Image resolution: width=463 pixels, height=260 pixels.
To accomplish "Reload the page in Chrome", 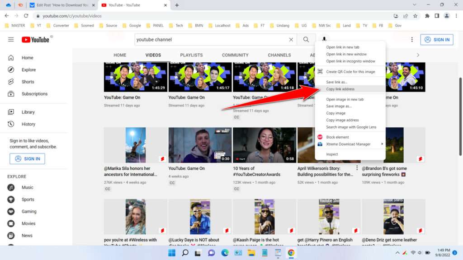I will tap(26, 16).
